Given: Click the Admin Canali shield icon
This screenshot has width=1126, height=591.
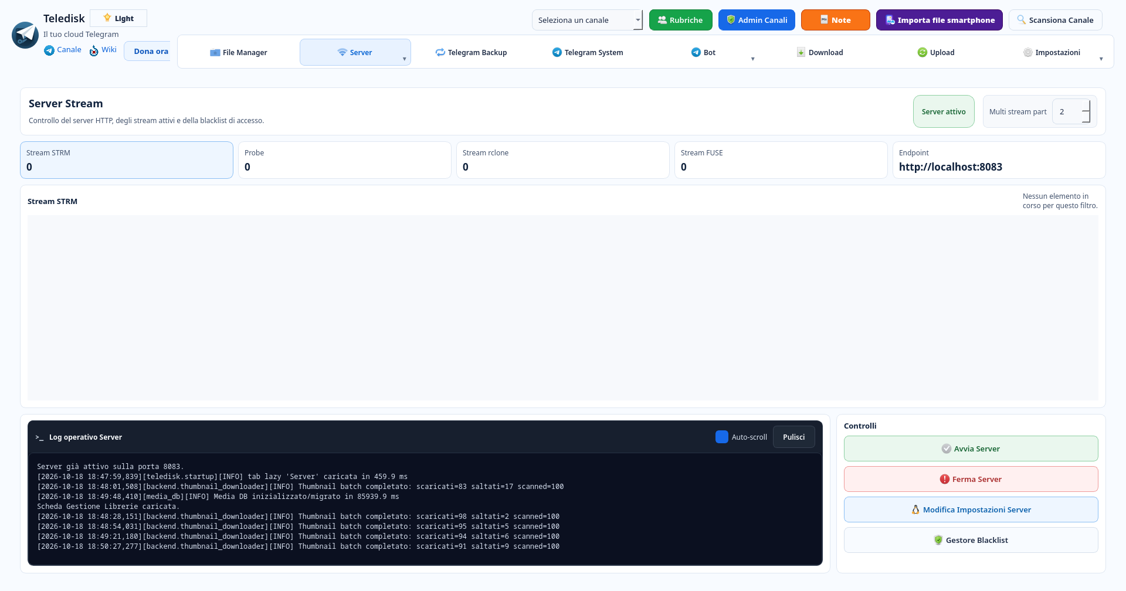Looking at the screenshot, I should pos(731,19).
